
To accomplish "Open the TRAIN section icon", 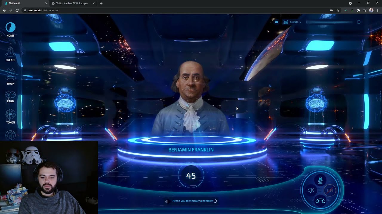I will [10, 74].
